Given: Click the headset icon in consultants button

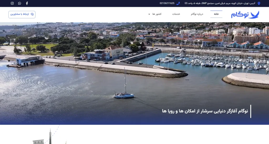Looking at the screenshot, I should (32, 14).
